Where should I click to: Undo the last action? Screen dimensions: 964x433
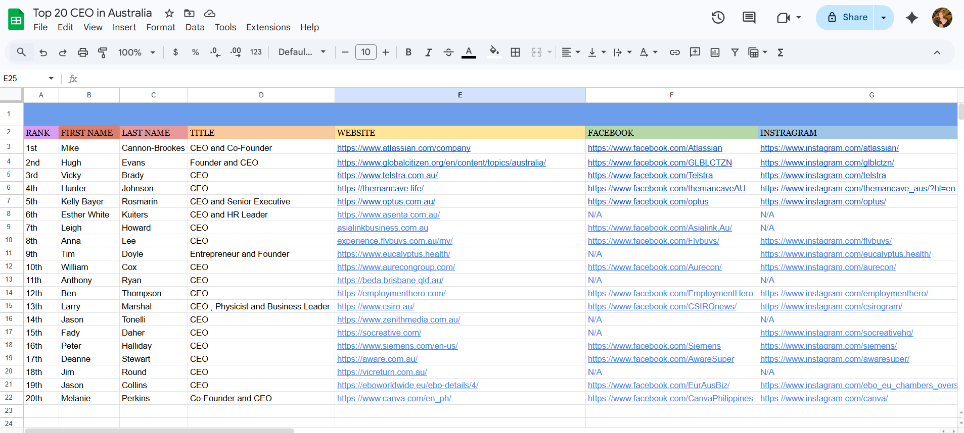pos(43,52)
